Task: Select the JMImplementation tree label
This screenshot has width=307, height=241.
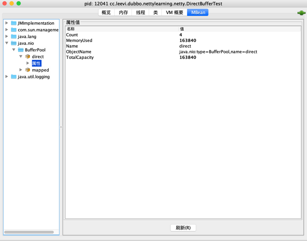Action: [36, 23]
